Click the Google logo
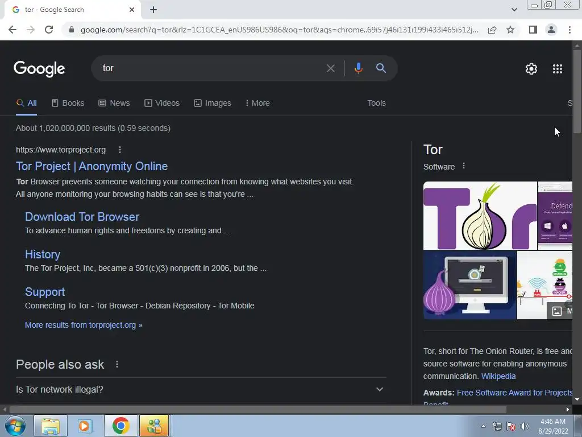Image resolution: width=582 pixels, height=437 pixels. 39,69
